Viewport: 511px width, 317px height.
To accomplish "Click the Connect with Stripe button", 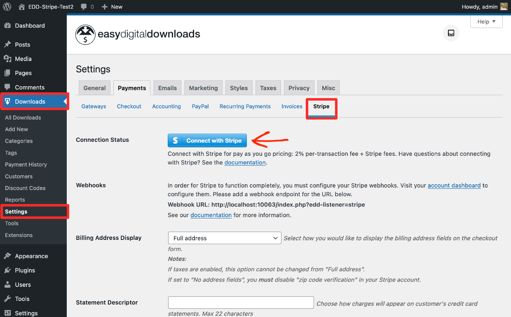I will pyautogui.click(x=207, y=140).
